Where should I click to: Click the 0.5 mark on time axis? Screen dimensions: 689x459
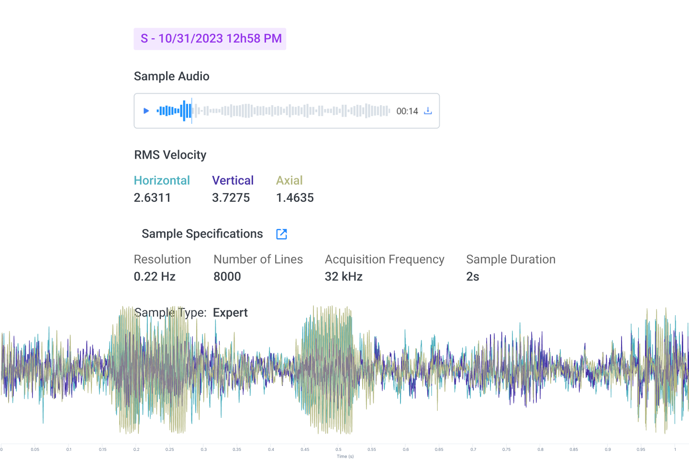pos(338,448)
